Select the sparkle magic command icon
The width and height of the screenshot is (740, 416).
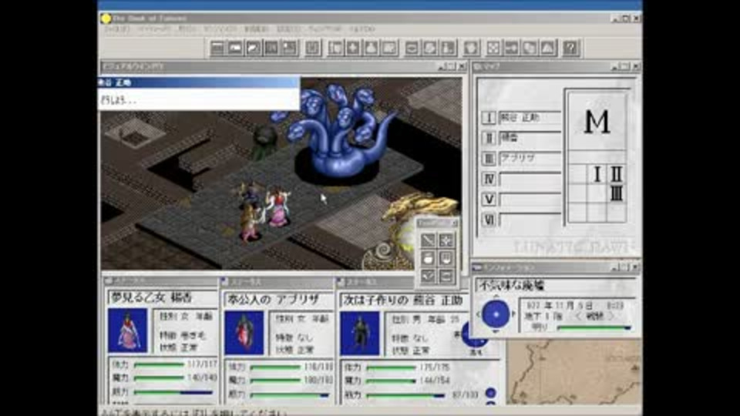click(446, 240)
